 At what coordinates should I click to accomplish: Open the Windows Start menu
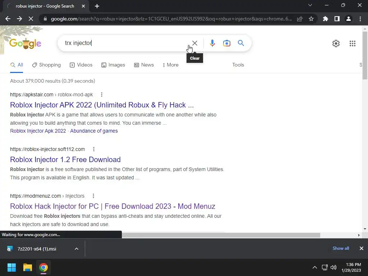(11, 267)
